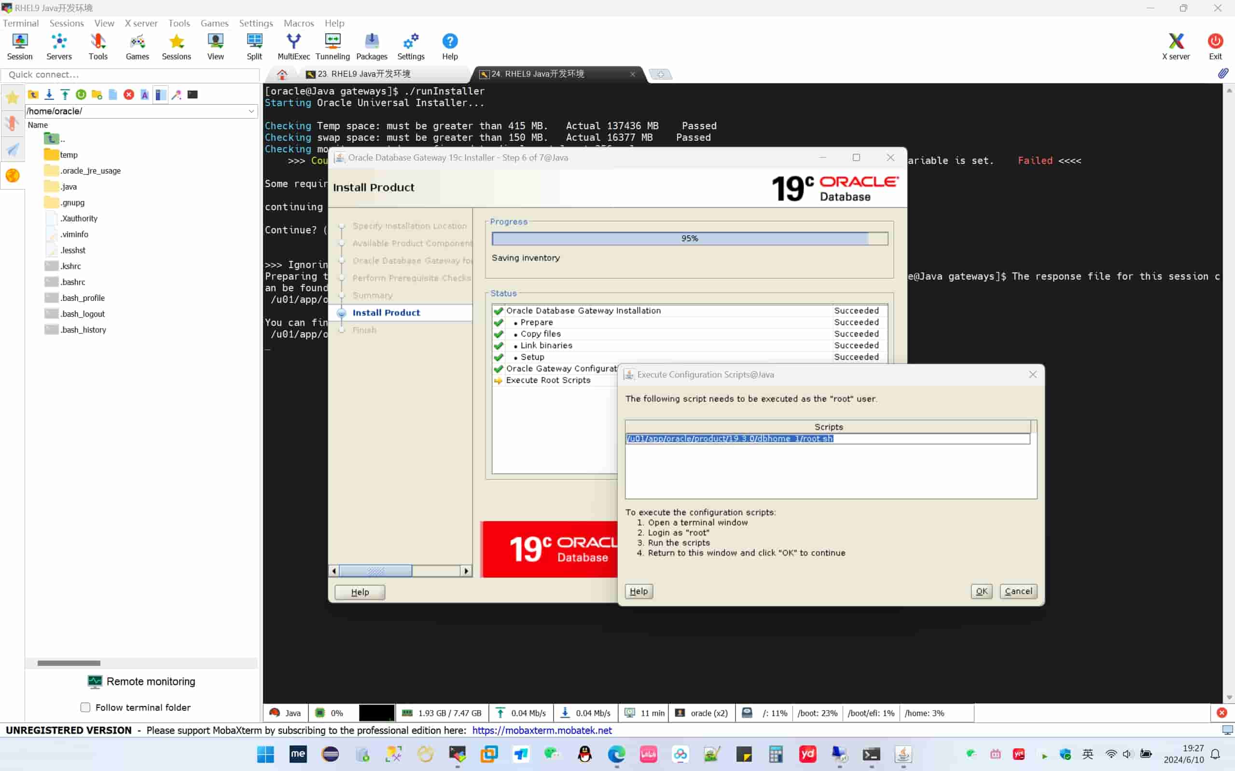Open terminal icon in SFTP toolbar

[193, 95]
